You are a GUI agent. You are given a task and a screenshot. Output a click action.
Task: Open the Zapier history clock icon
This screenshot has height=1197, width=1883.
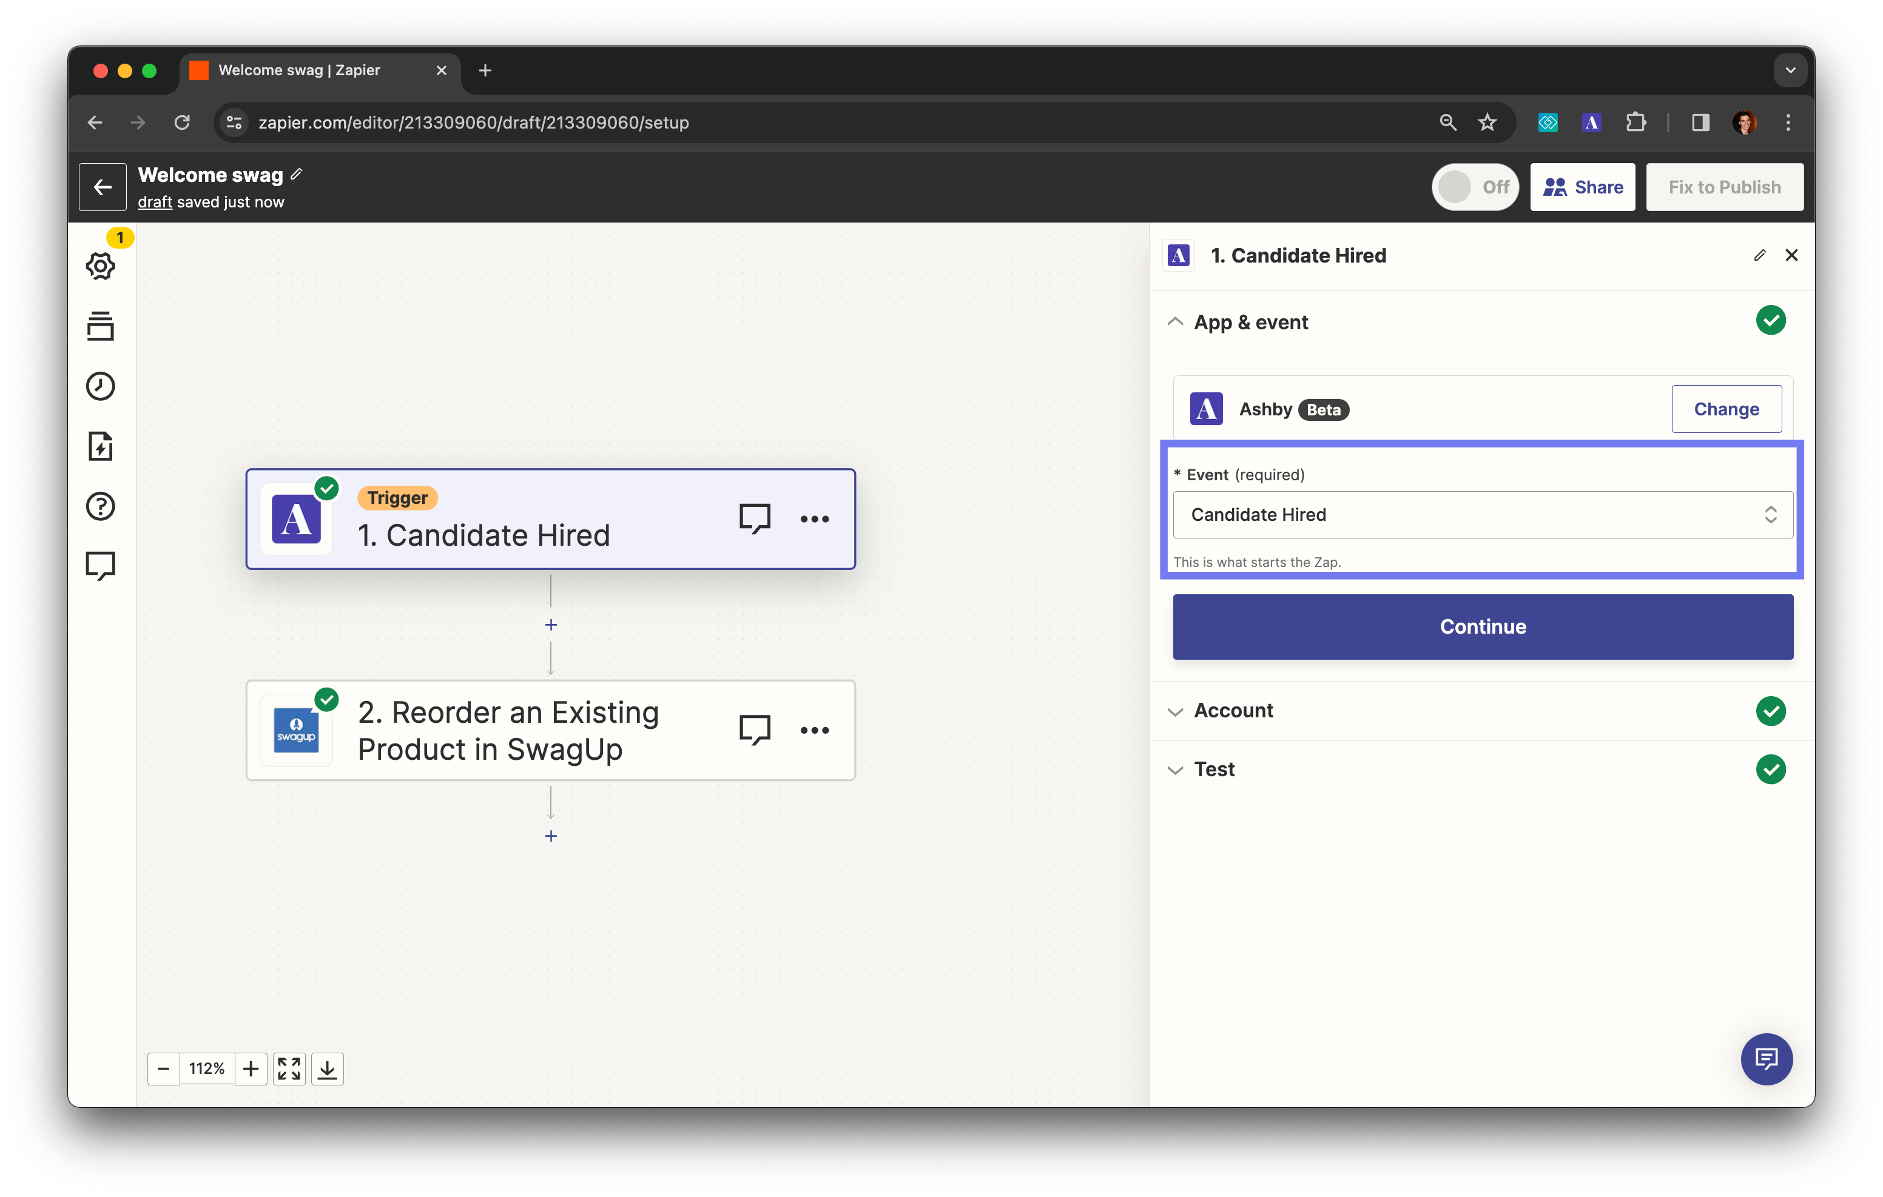tap(101, 385)
